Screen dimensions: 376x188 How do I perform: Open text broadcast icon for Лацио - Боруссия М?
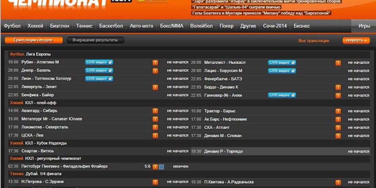pos(338,71)
